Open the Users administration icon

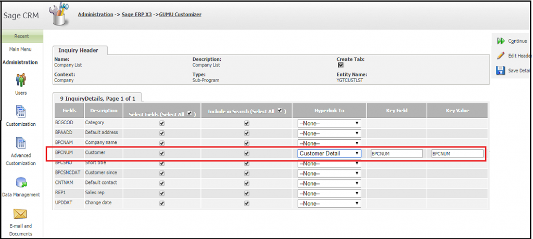point(21,80)
